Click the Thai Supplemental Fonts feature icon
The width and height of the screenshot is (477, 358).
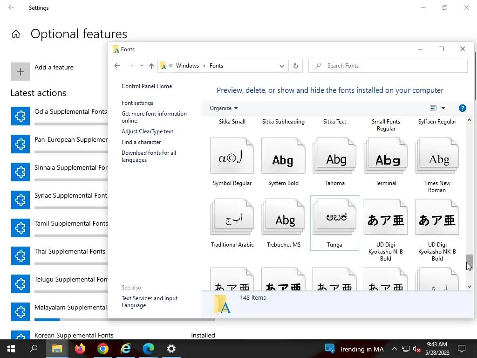click(20, 256)
